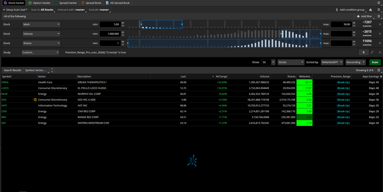Increment the Volume min value
The width and height of the screenshot is (383, 192).
(x=123, y=32)
